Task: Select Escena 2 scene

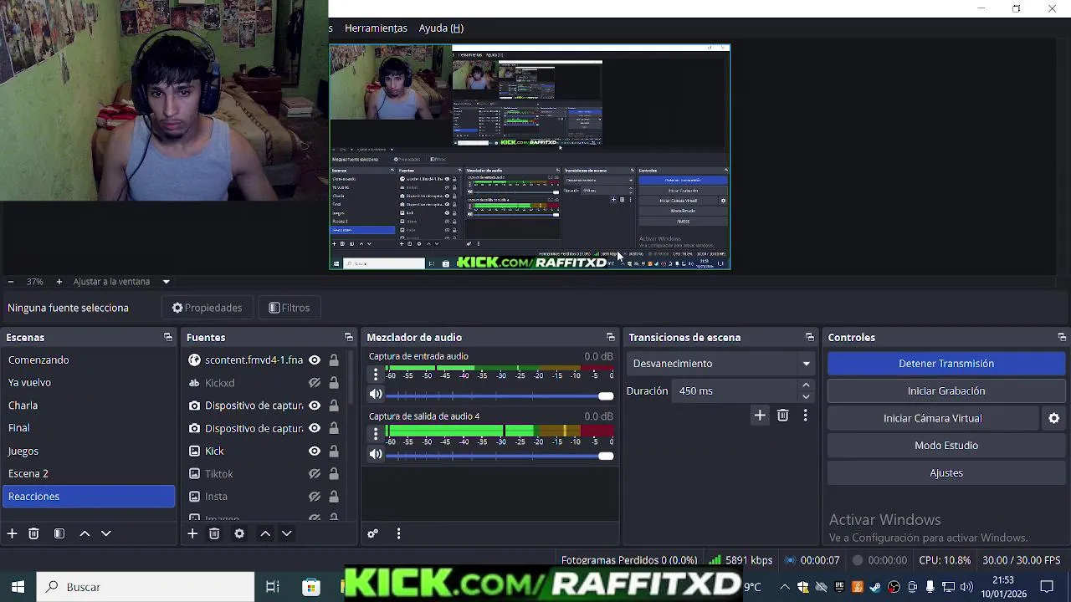Action: 88,473
